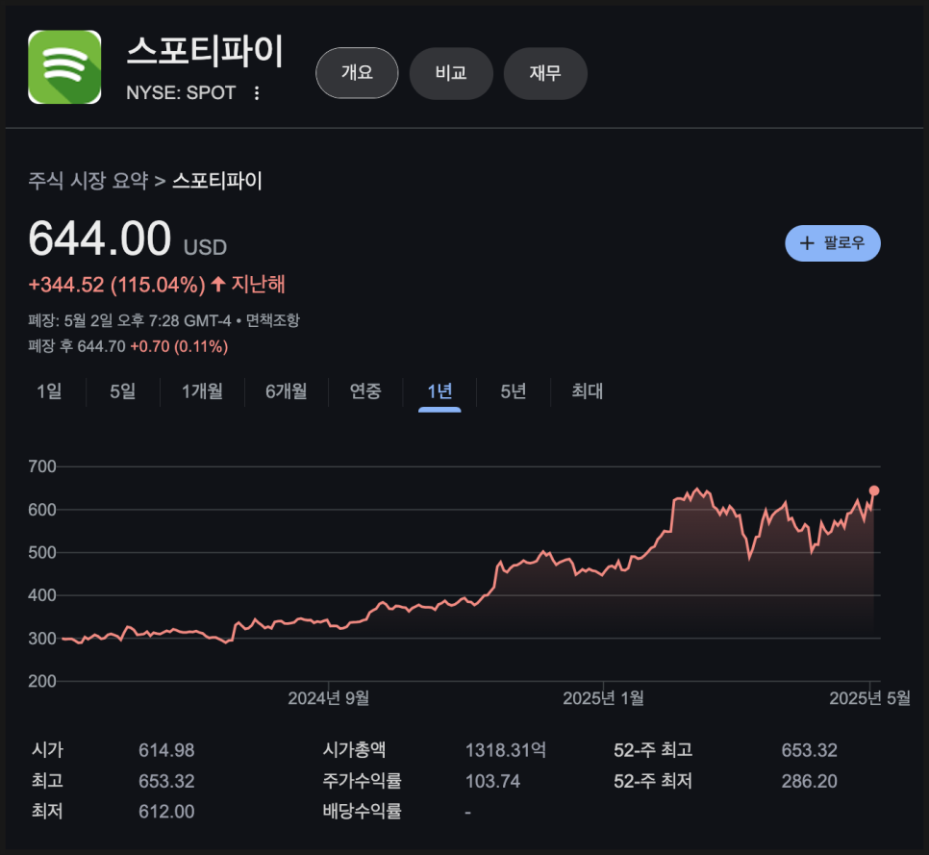
Task: Click the 2025년 1월 axis label
Action: click(x=603, y=698)
